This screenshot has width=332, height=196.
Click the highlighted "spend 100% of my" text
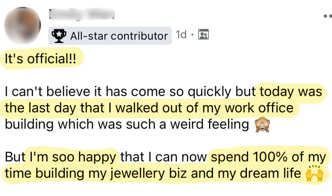pyautogui.click(x=268, y=157)
